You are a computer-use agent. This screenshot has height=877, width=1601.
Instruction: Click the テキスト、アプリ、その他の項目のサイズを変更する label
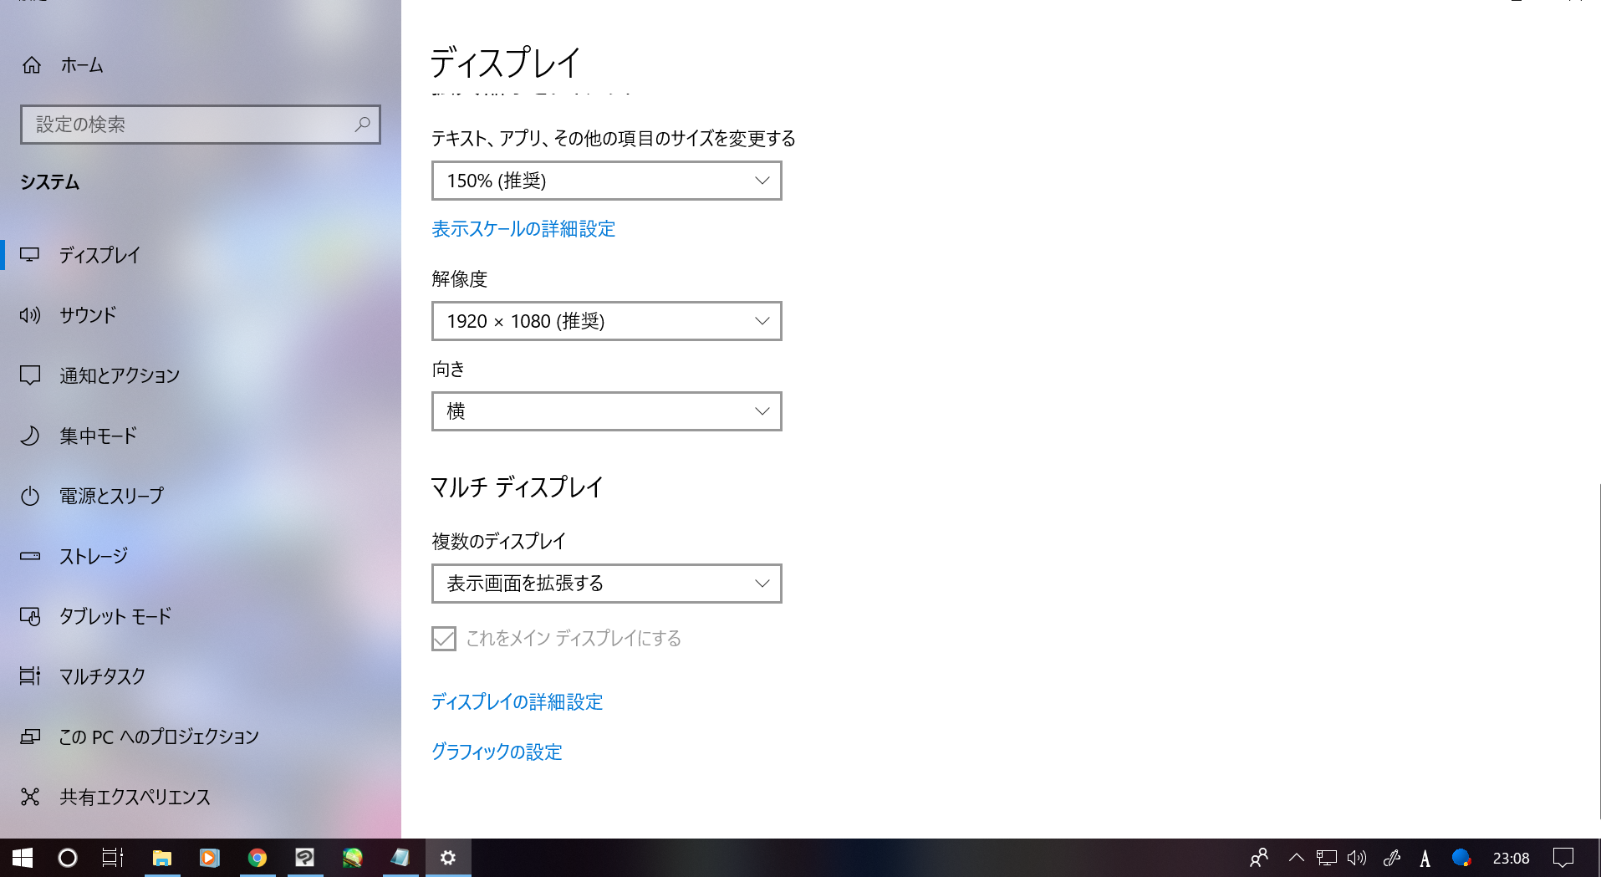click(x=614, y=139)
